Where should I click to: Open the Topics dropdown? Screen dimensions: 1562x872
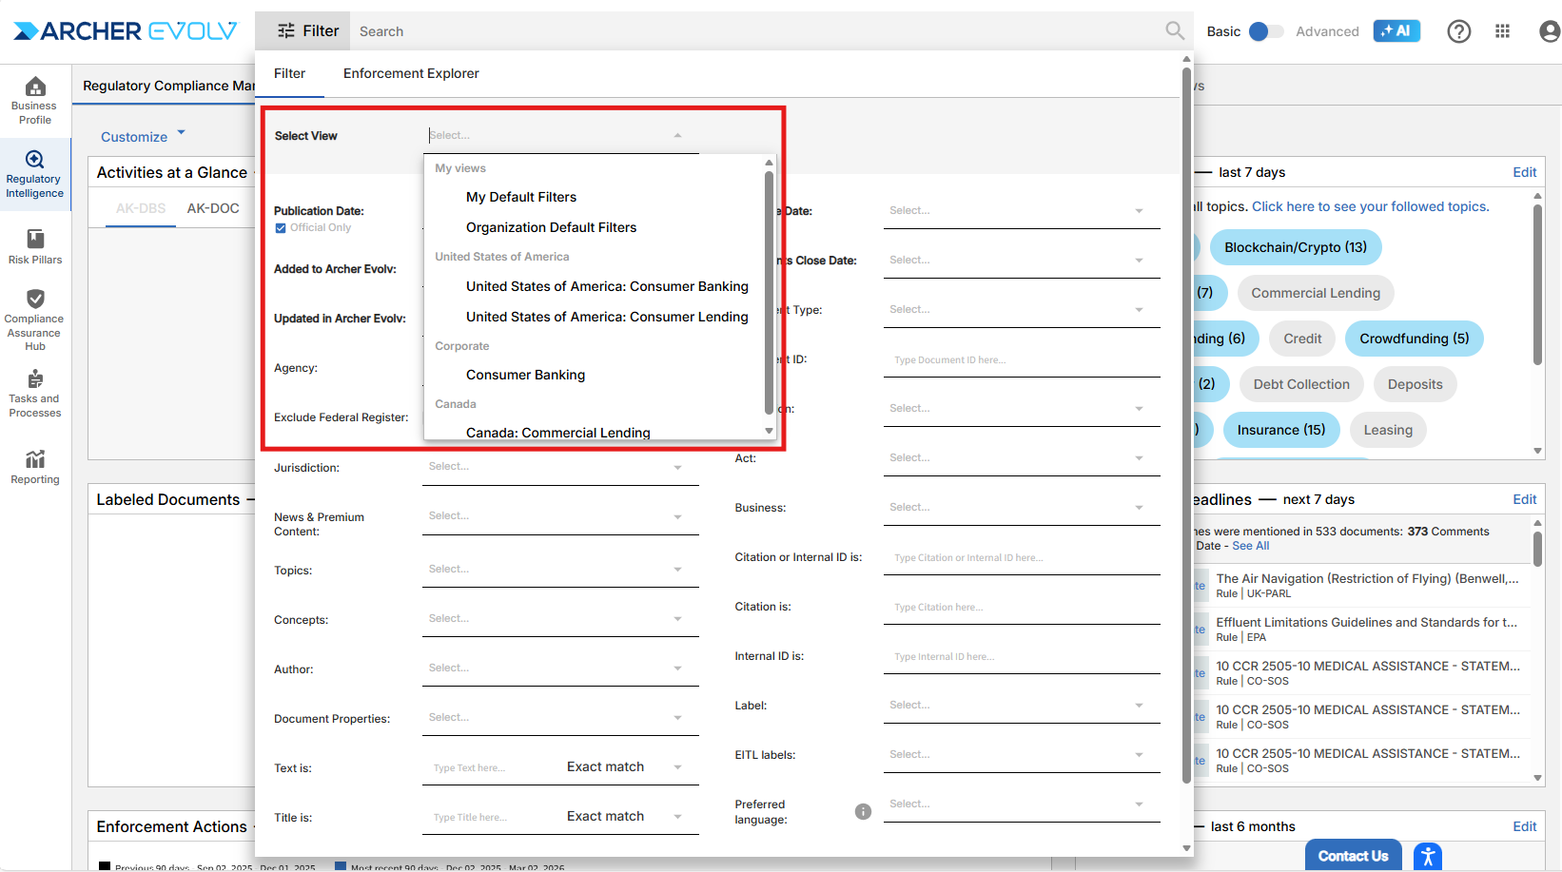560,570
